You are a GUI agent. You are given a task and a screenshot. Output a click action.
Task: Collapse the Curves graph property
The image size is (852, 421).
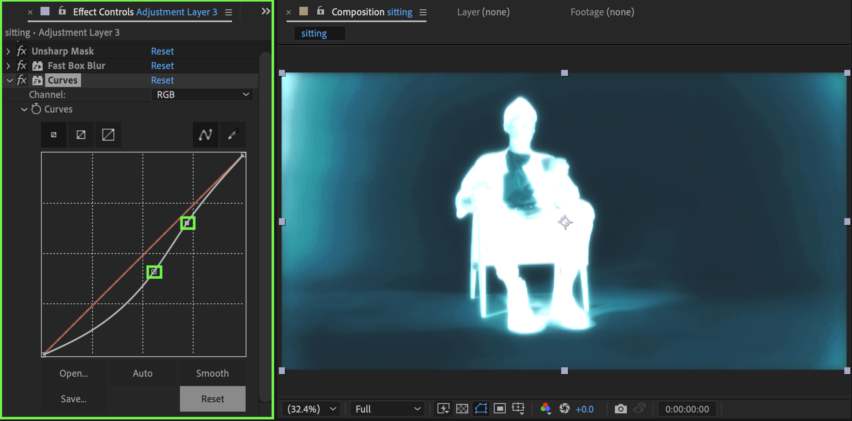click(x=24, y=109)
